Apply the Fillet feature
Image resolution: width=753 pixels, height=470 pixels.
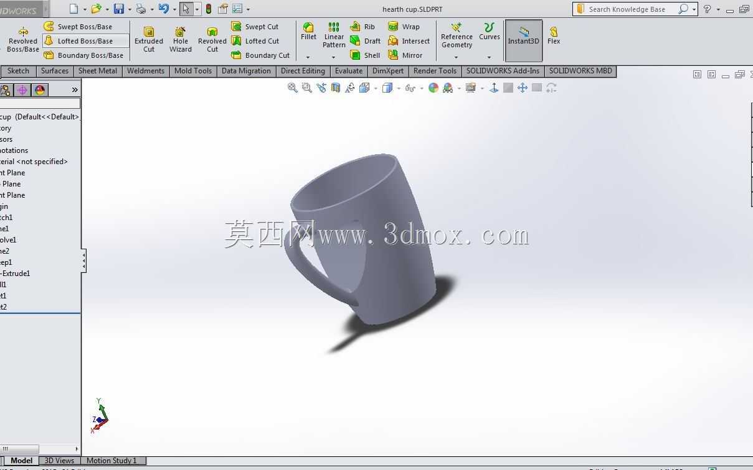click(308, 32)
